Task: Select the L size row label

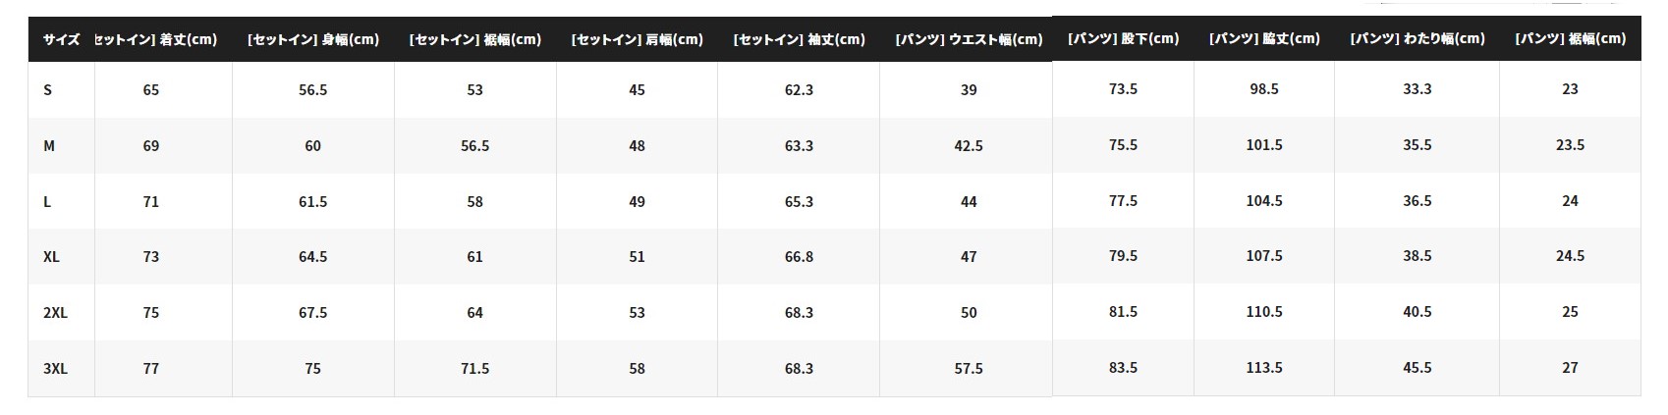Action: [x=47, y=202]
